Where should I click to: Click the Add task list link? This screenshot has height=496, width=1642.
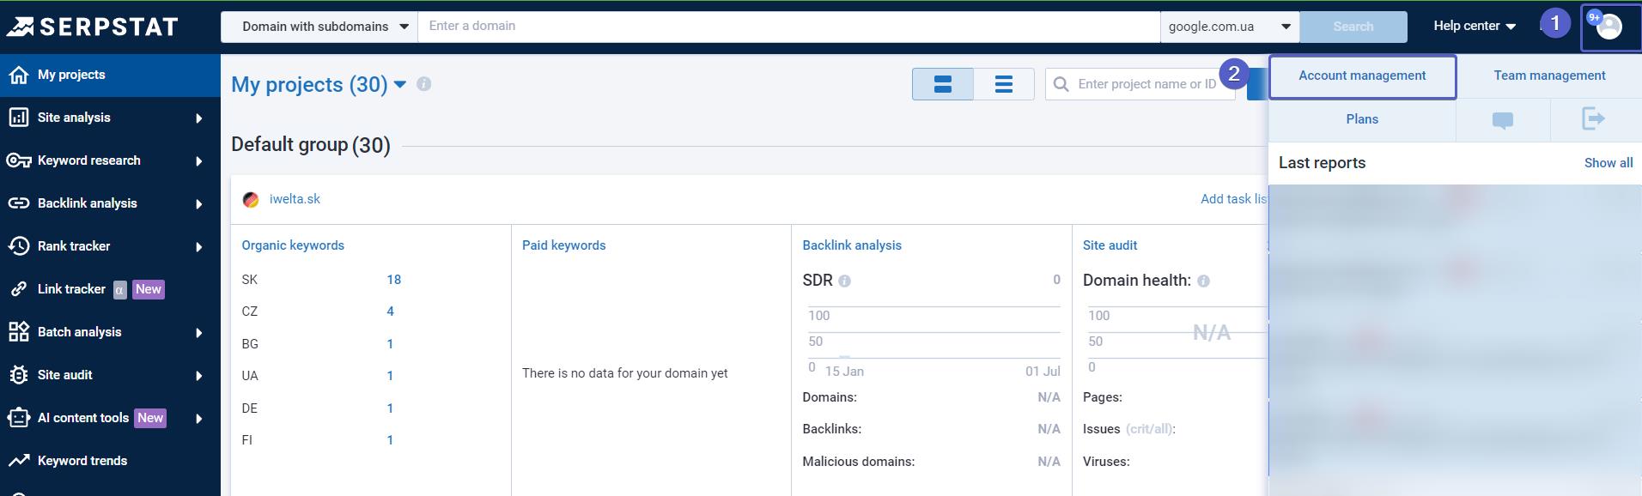click(x=1234, y=199)
